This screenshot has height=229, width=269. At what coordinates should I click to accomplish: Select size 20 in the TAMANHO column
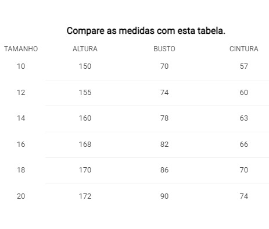point(21,196)
